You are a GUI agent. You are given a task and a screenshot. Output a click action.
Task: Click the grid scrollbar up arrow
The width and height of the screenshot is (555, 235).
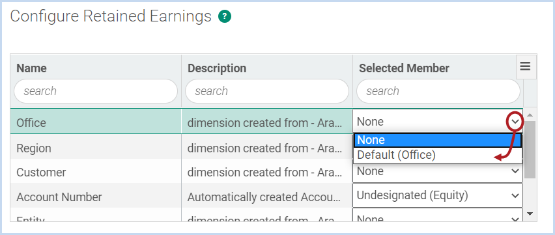pos(530,115)
